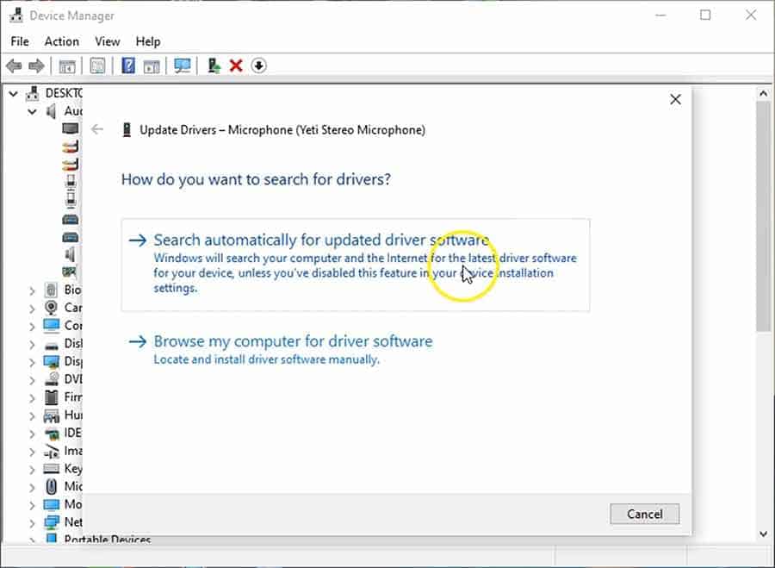This screenshot has height=568, width=775.
Task: Open the Help menu
Action: (148, 41)
